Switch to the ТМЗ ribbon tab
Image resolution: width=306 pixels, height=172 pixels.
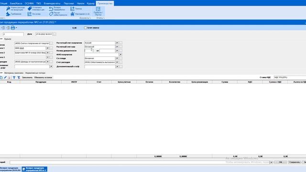(38, 3)
